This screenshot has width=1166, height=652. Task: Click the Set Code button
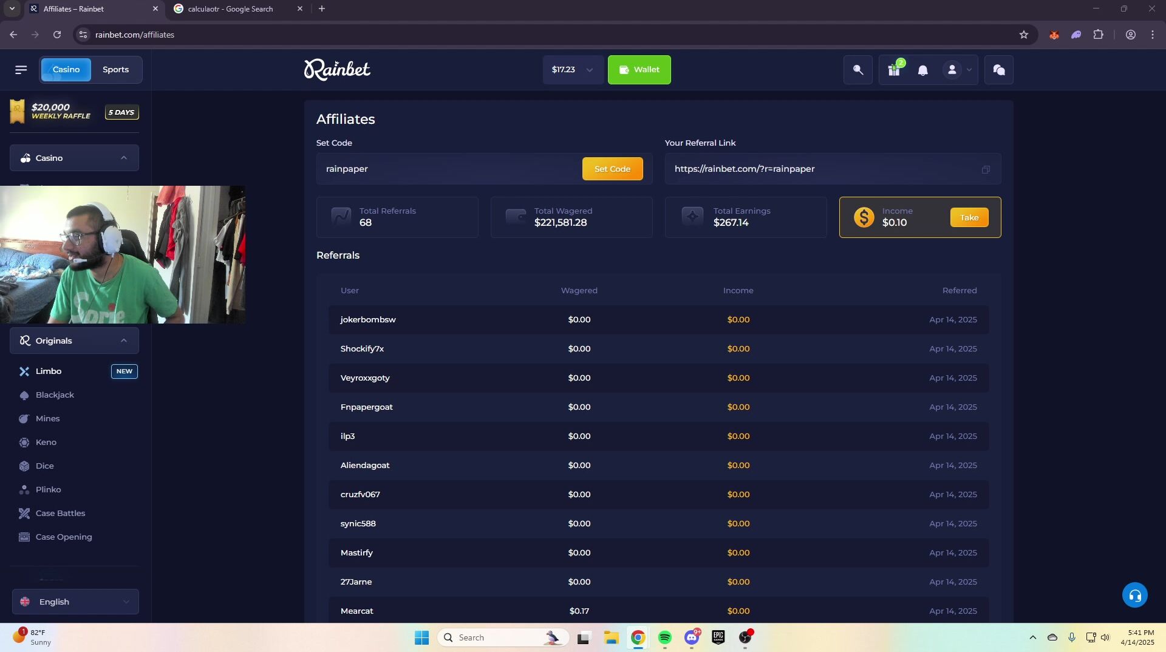612,169
